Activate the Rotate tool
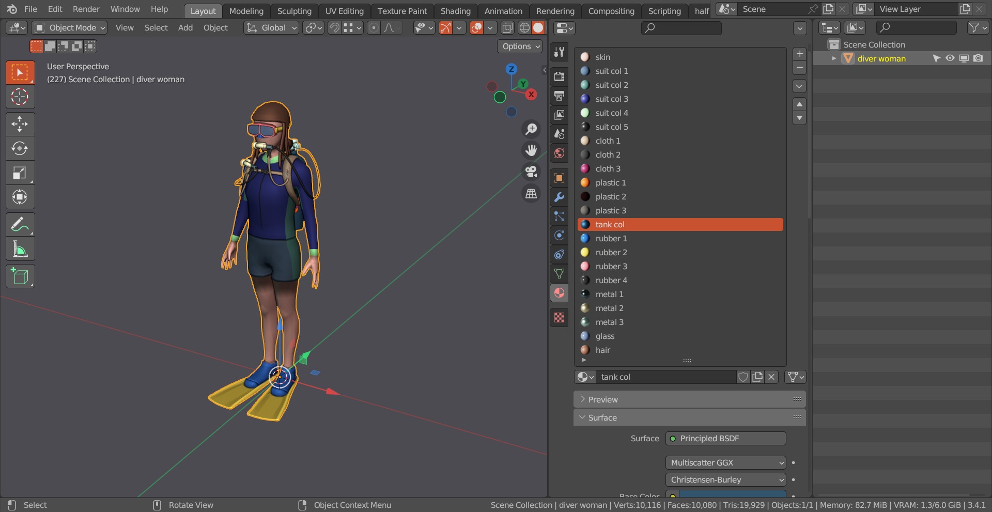The width and height of the screenshot is (992, 512). (20, 148)
